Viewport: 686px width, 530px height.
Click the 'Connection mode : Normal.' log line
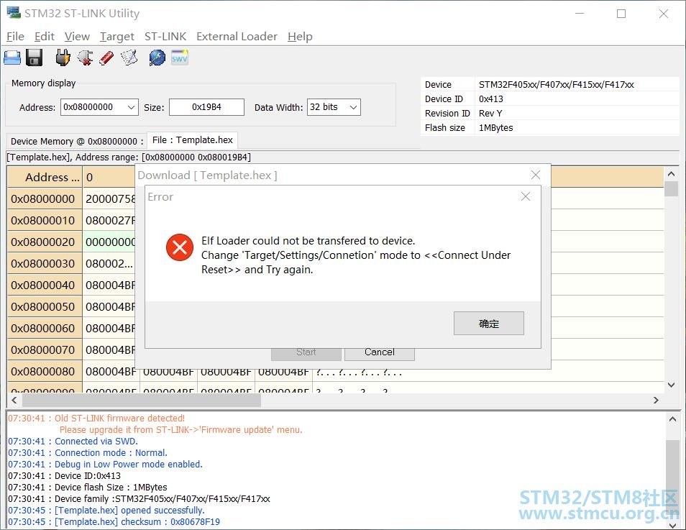88,452
